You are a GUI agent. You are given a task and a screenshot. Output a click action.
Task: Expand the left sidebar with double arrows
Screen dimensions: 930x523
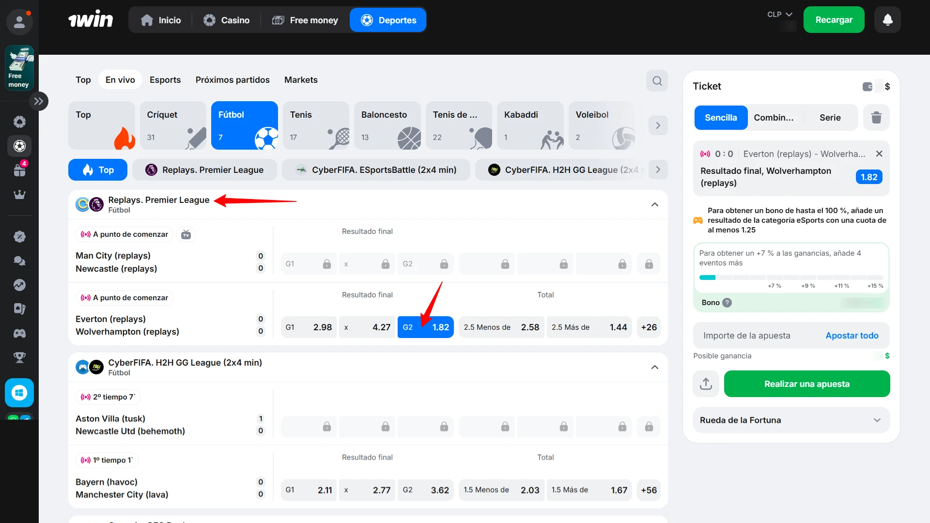click(39, 101)
